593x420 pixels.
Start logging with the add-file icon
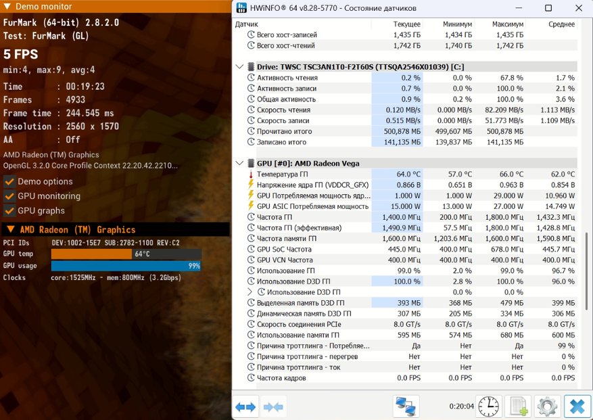coord(519,406)
